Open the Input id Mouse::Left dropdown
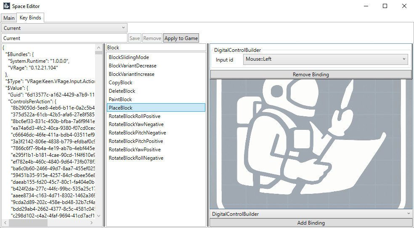This screenshot has height=228, width=414. (x=325, y=59)
